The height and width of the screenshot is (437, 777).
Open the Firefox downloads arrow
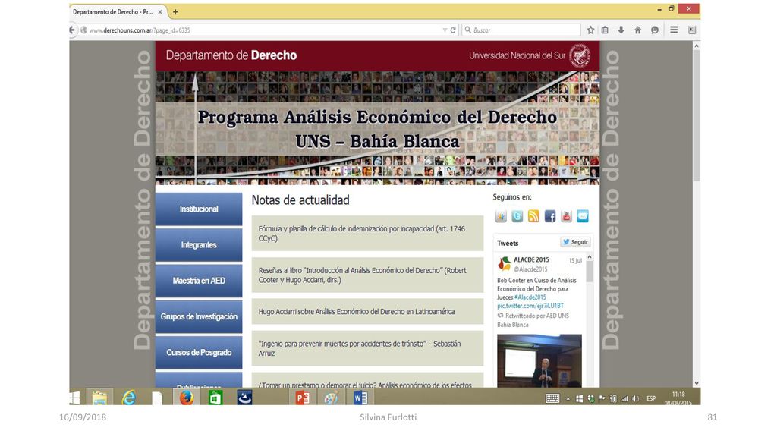click(621, 30)
